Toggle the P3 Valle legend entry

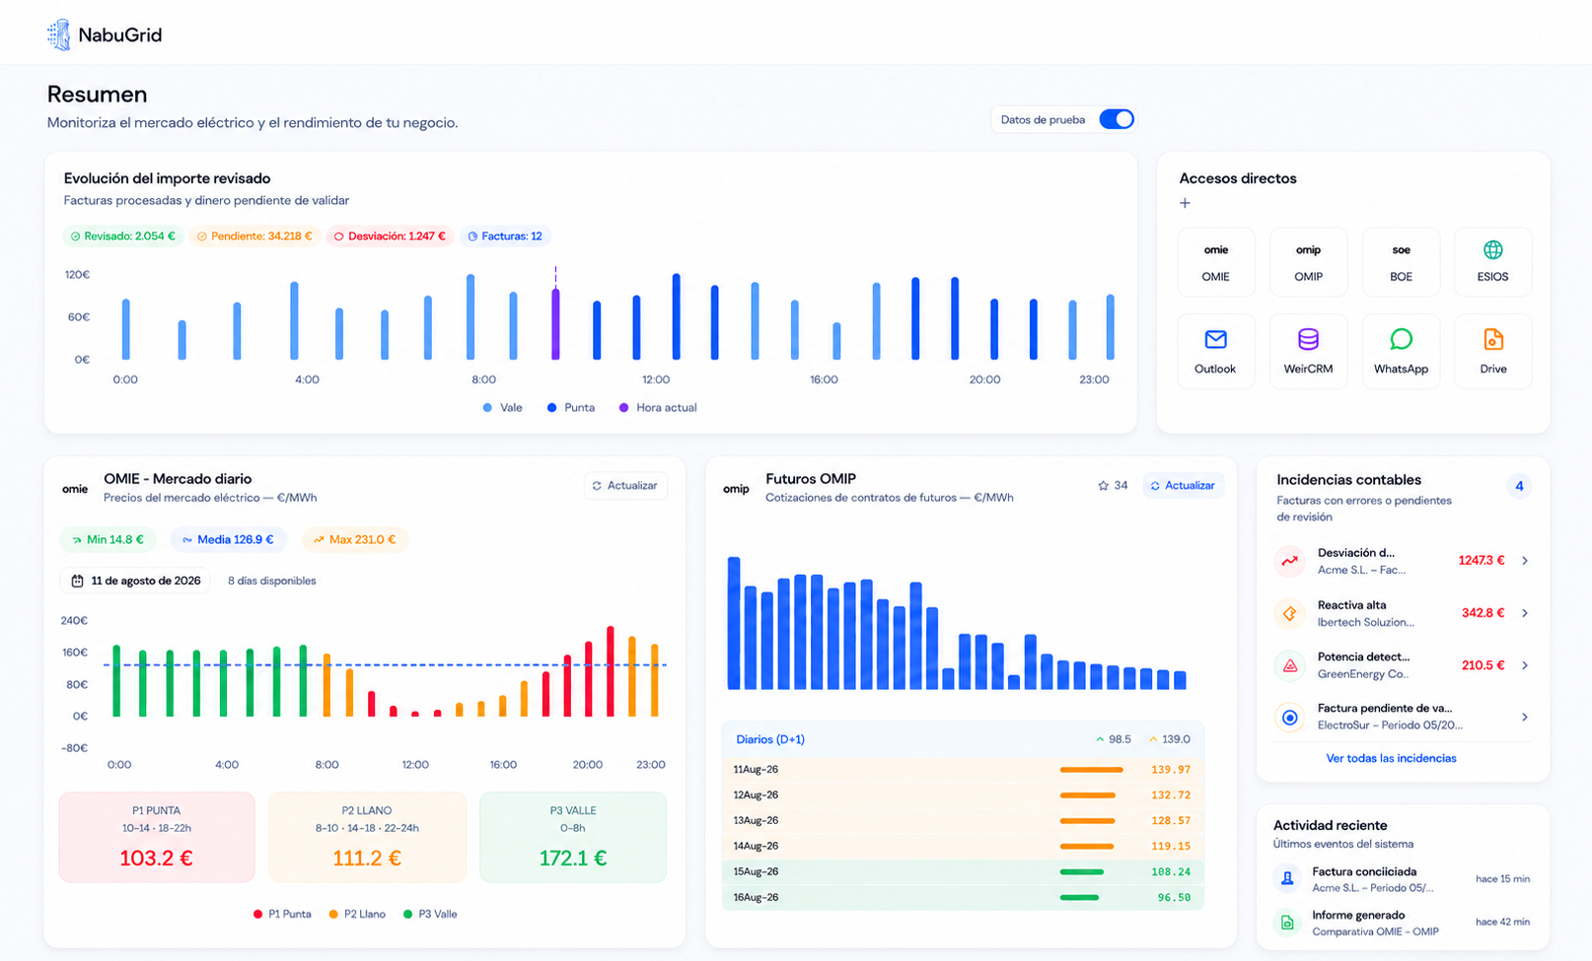430,914
